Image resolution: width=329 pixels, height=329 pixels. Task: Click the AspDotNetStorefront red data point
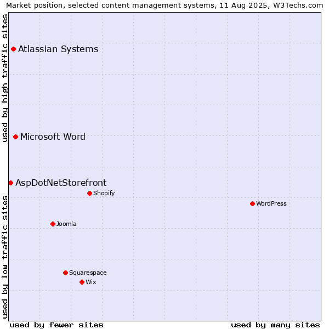coord(11,183)
